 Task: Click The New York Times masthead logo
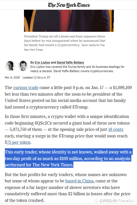pos(69,5)
